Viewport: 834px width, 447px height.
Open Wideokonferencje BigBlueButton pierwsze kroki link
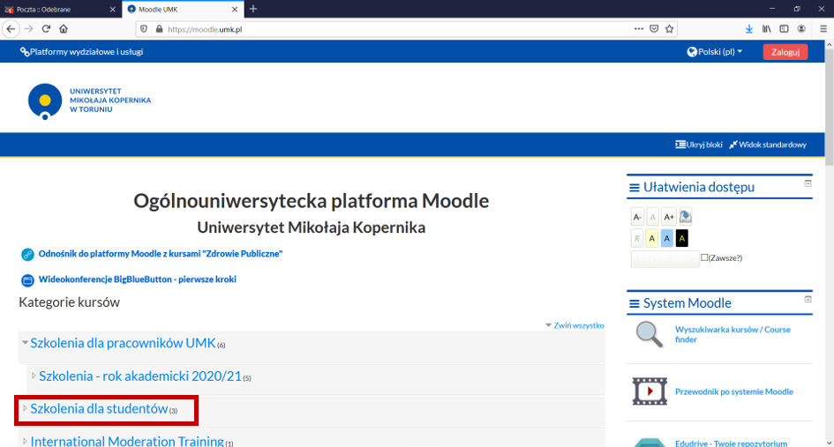[137, 279]
